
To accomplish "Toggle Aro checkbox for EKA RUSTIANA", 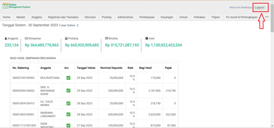I will [68, 78].
